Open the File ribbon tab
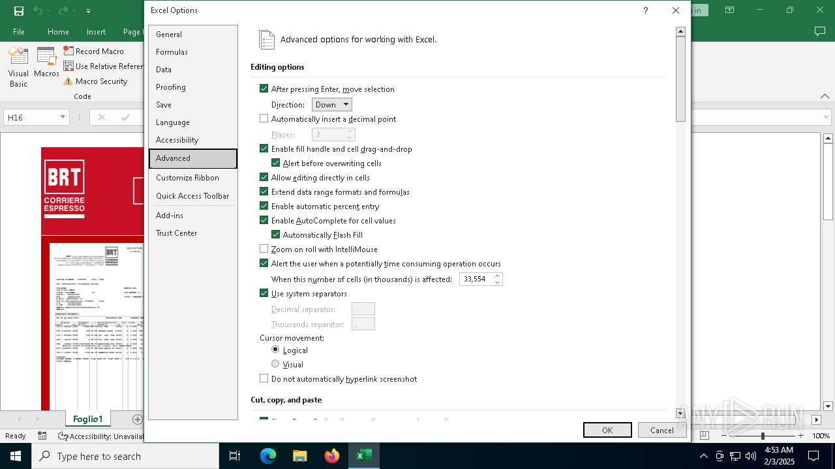 tap(19, 31)
